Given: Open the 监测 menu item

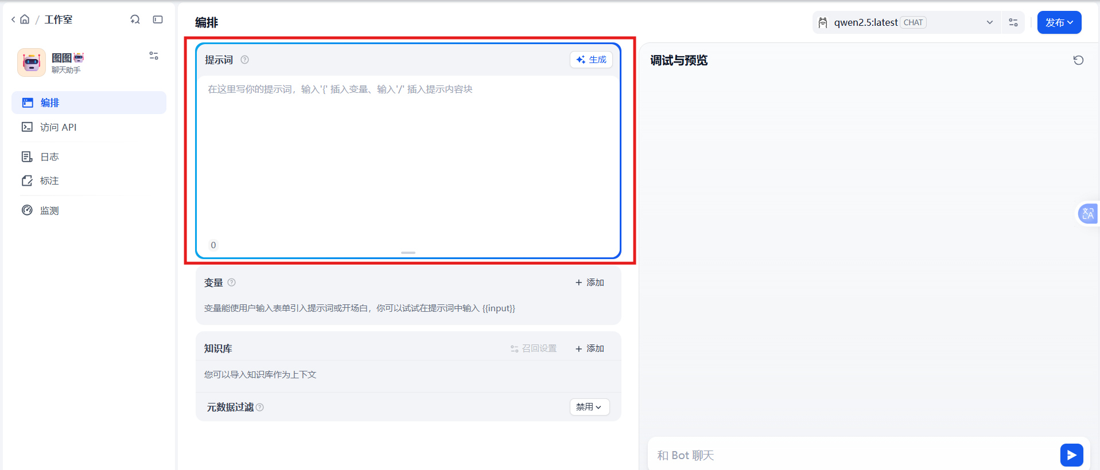Looking at the screenshot, I should (89, 210).
